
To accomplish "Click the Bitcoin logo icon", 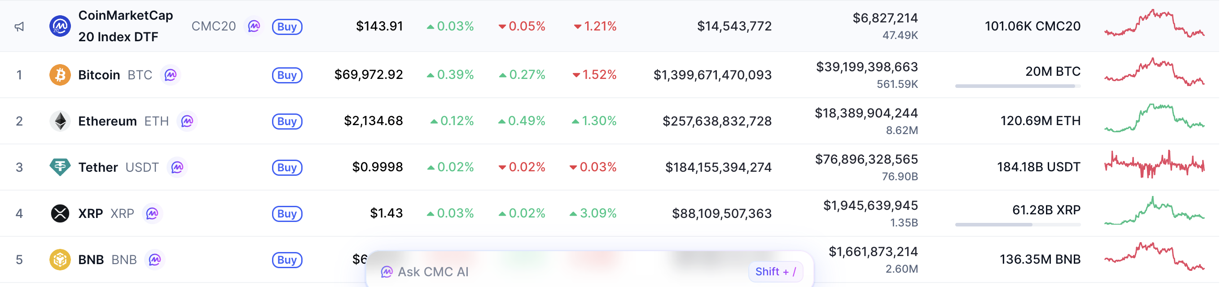I will click(x=60, y=75).
